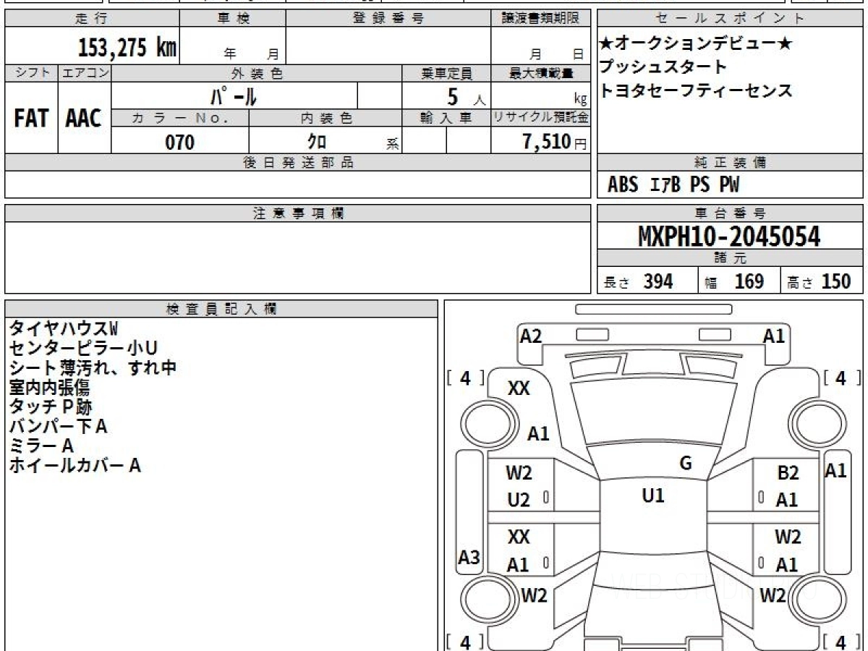868x651 pixels.
Task: Select the FAT shift value
Action: pyautogui.click(x=31, y=118)
